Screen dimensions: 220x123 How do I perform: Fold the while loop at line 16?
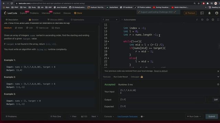tap(108, 42)
